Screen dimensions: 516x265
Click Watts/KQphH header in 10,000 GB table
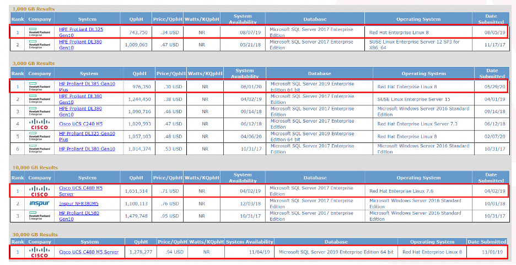(x=202, y=178)
